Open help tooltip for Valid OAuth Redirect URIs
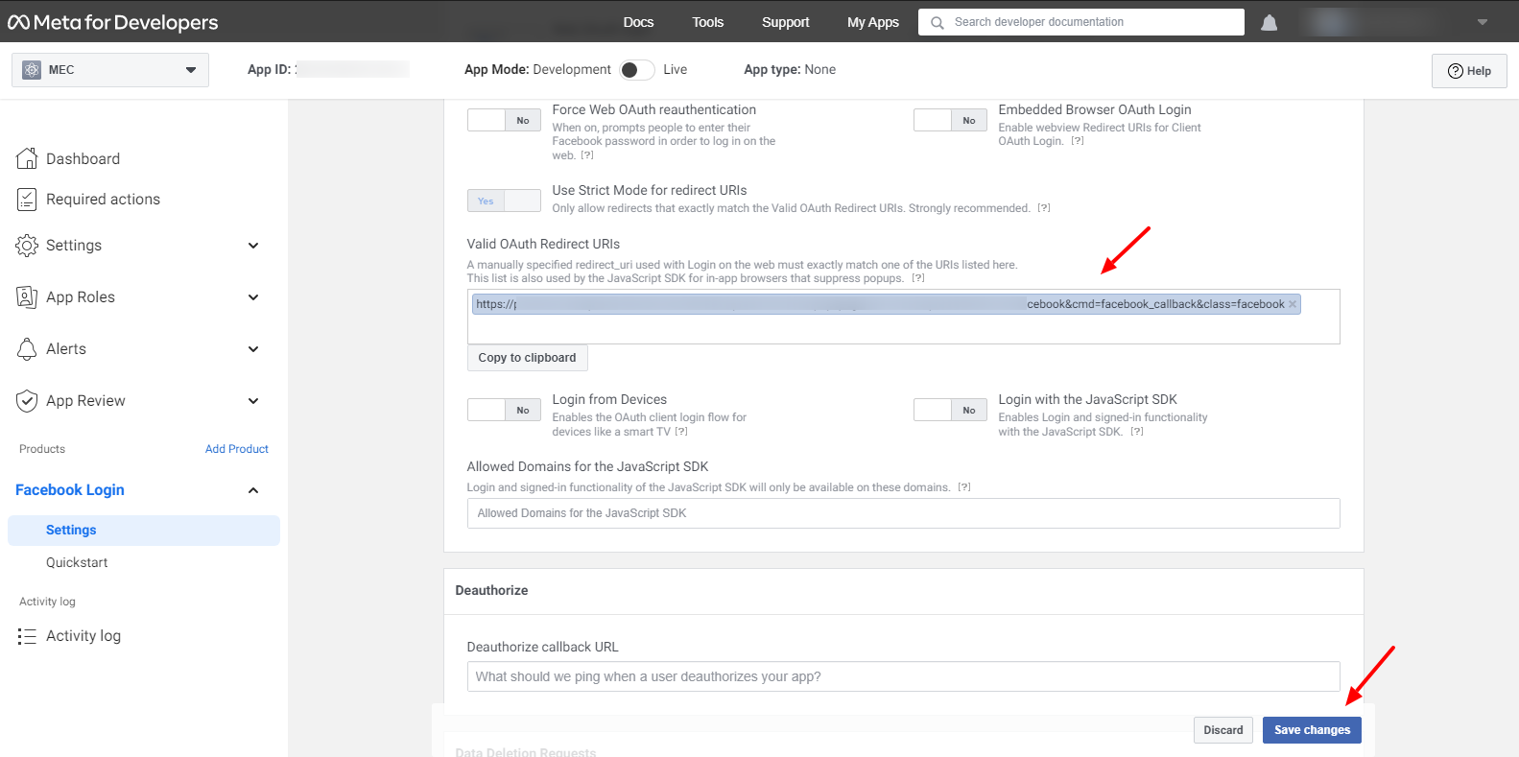This screenshot has height=757, width=1519. click(918, 278)
